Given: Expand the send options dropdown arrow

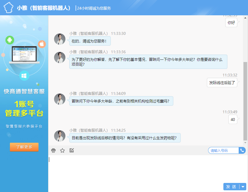Looking at the screenshot, I should (243, 187).
